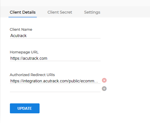Click the Authorized Redirect URIs label
This screenshot has width=150, height=123.
click(x=32, y=75)
